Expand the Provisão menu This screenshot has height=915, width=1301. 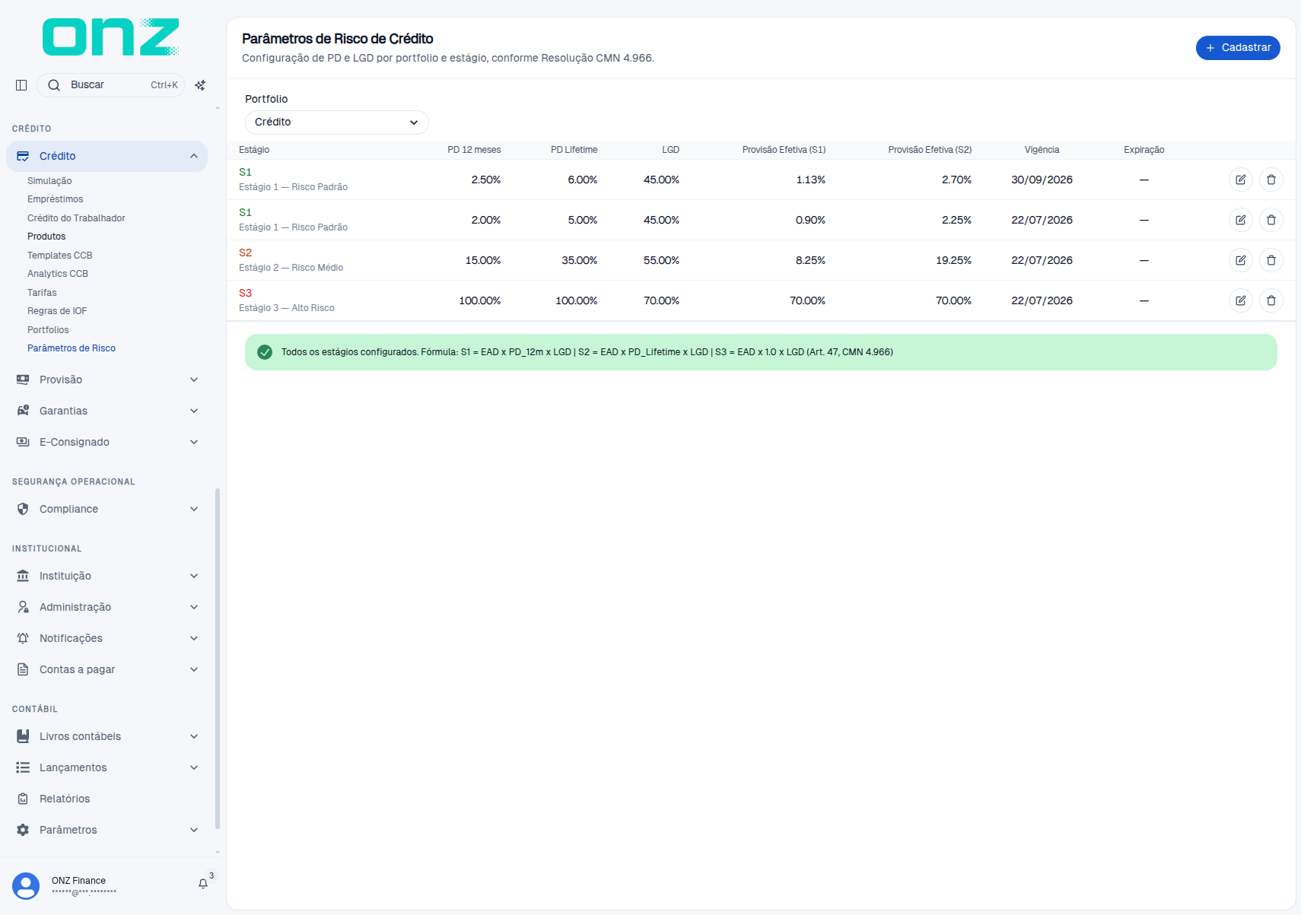click(107, 380)
